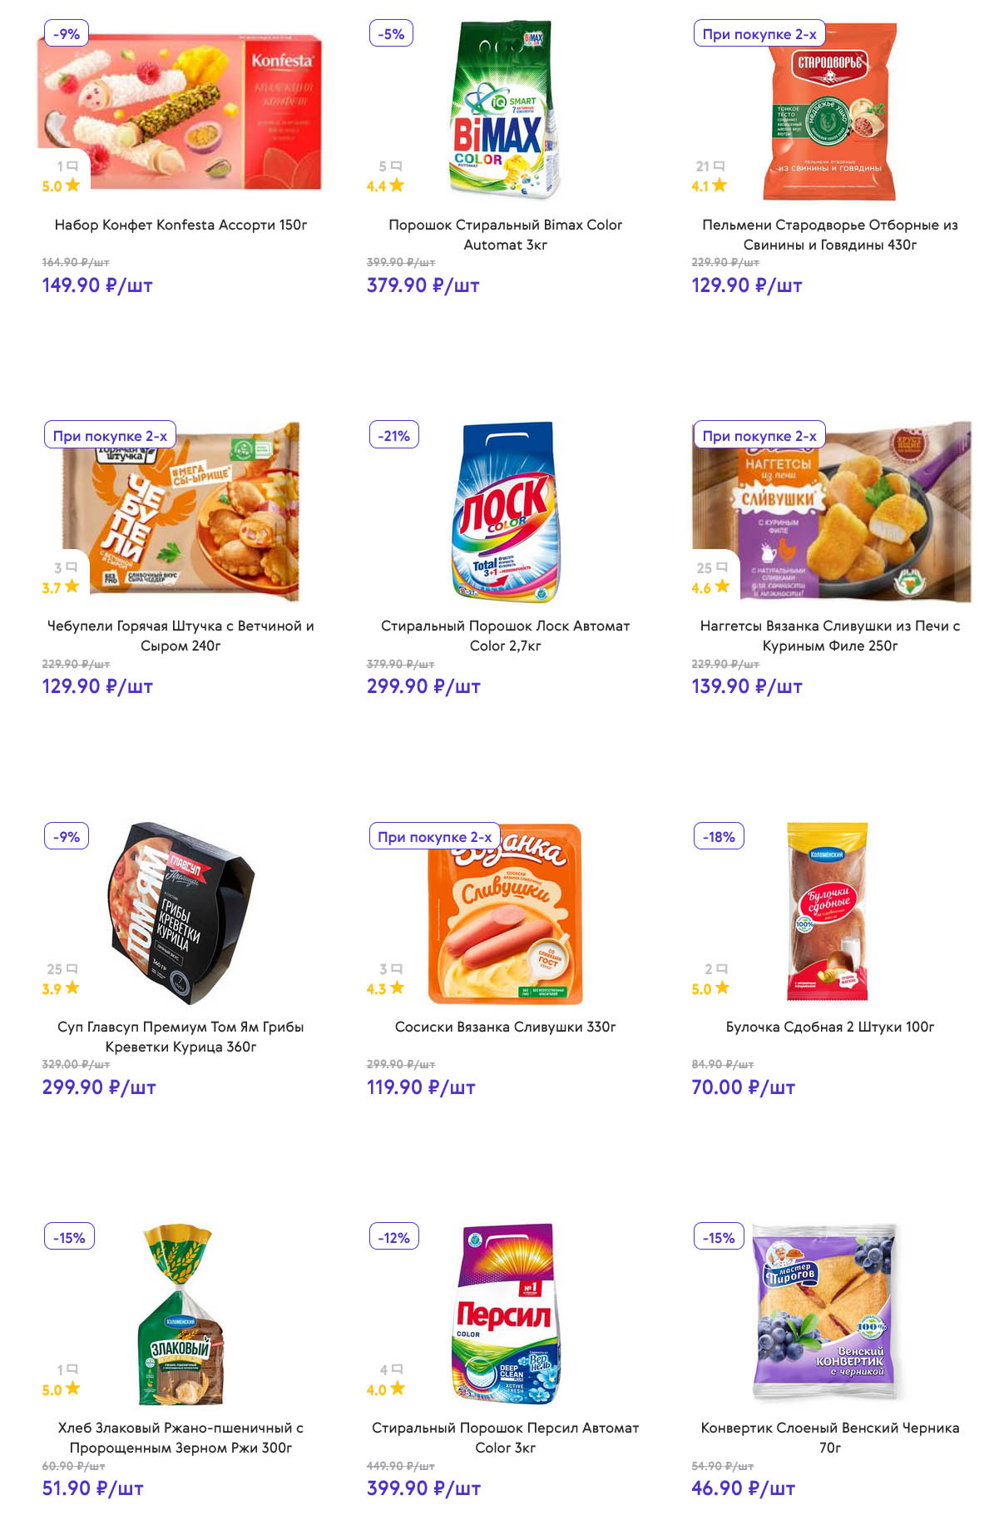Click the -21% discount badge on Лоск
This screenshot has height=1515, width=989.
click(393, 435)
